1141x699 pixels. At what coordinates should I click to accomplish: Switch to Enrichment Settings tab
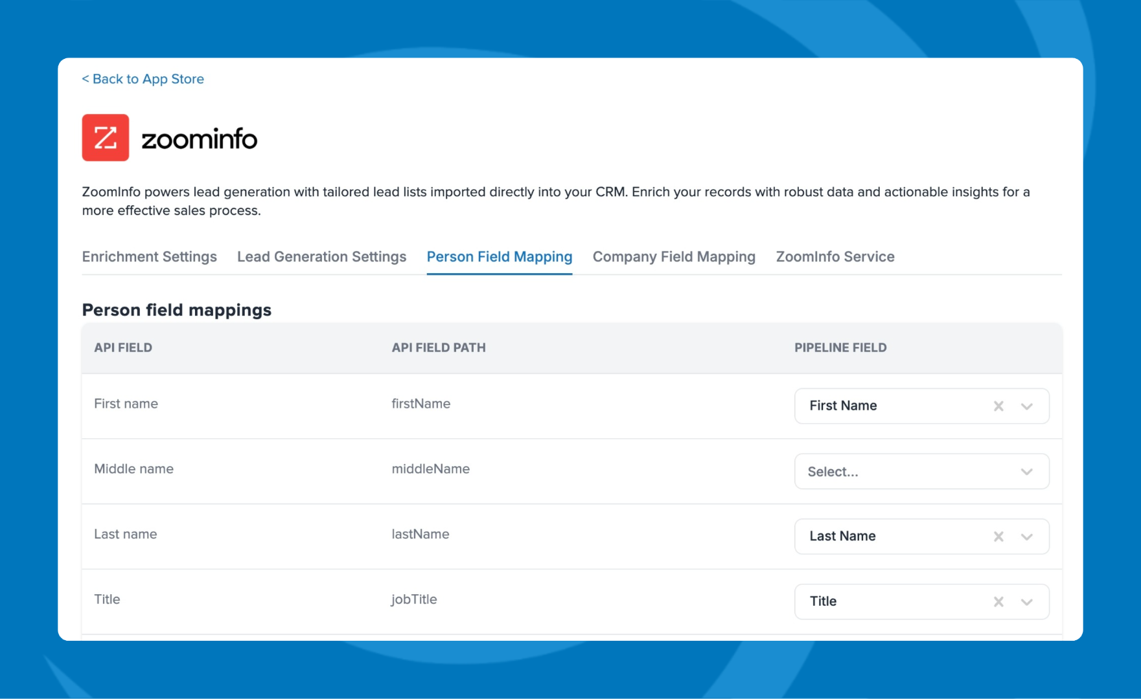149,257
